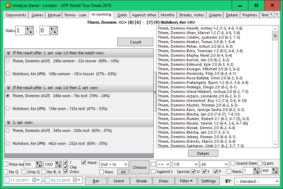Open the calendar picker for start date 17.10.2017
The image size is (283, 189).
point(36,181)
